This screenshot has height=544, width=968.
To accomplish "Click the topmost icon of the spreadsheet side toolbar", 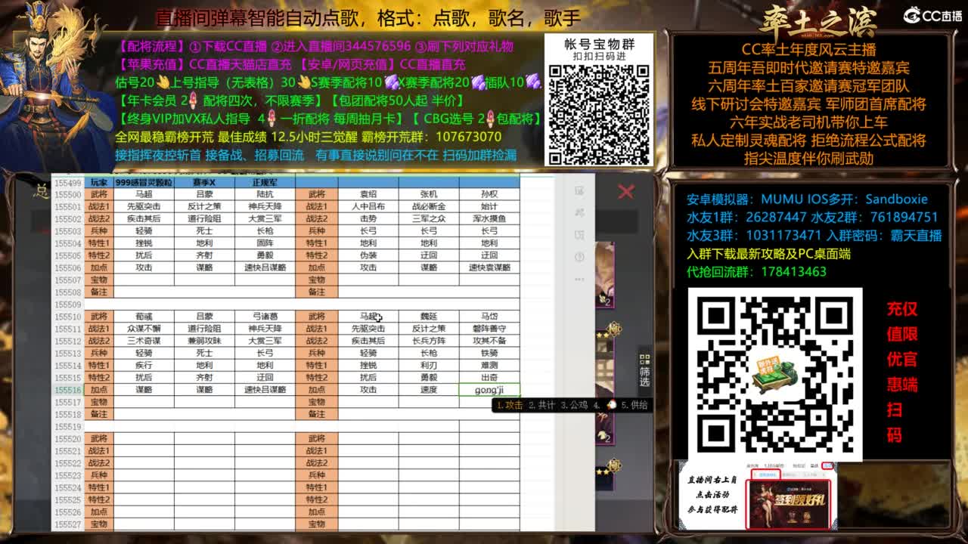I will [x=579, y=190].
